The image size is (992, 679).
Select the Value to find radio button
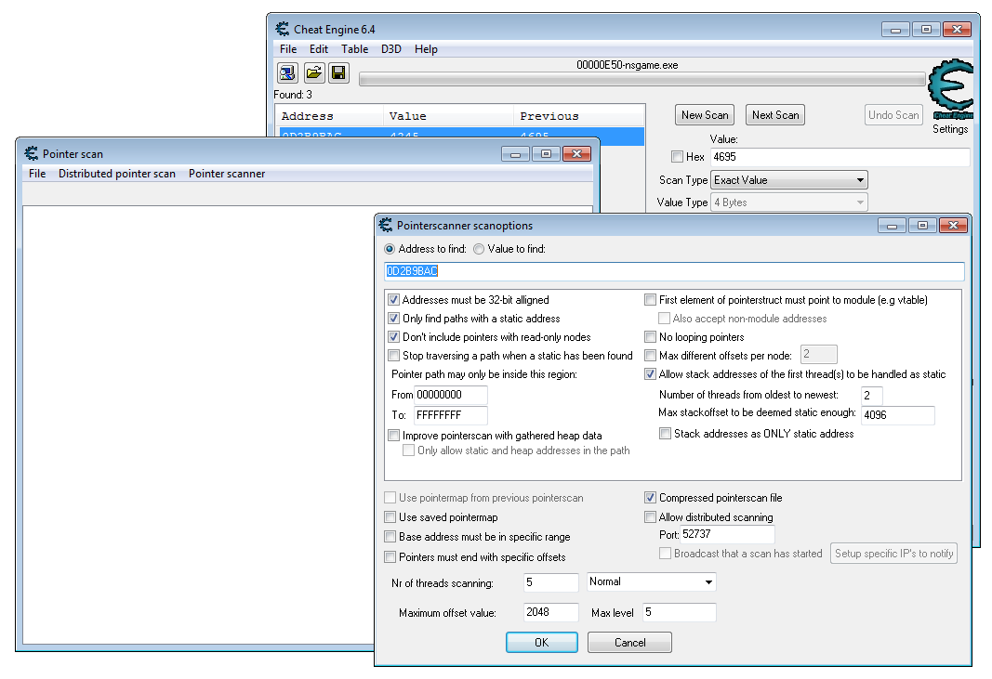click(x=479, y=249)
